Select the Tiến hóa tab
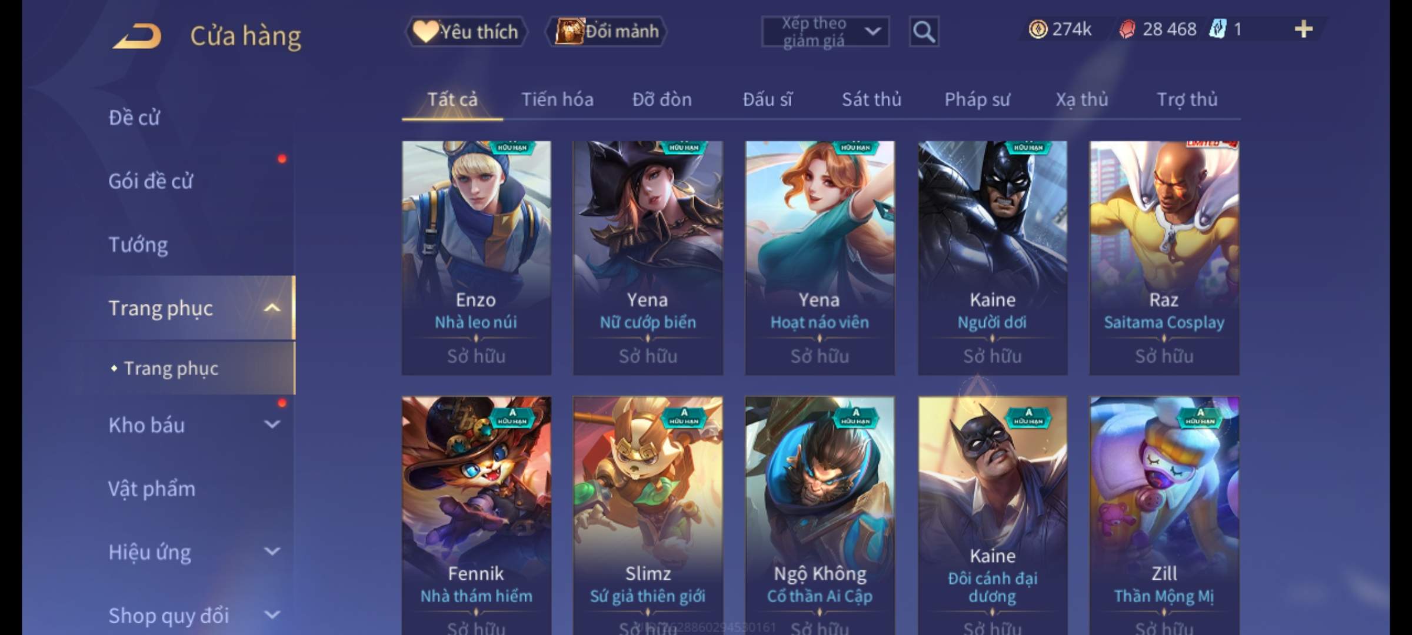 [557, 99]
